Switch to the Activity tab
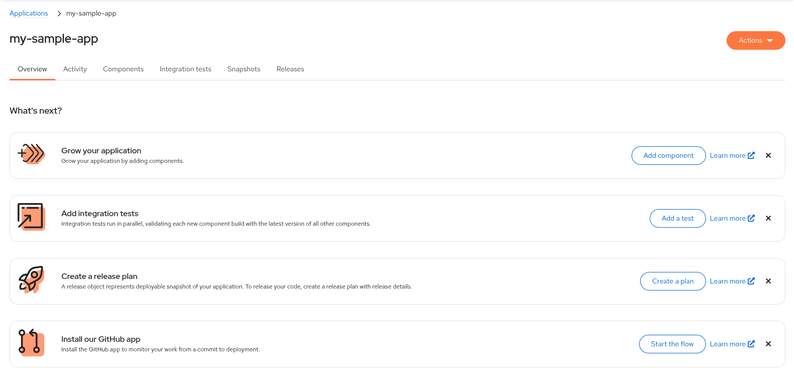 (75, 69)
